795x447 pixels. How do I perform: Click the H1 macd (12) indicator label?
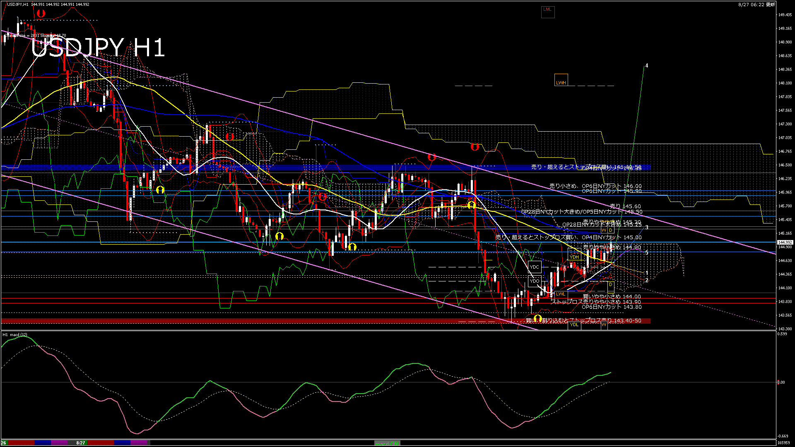[15, 334]
